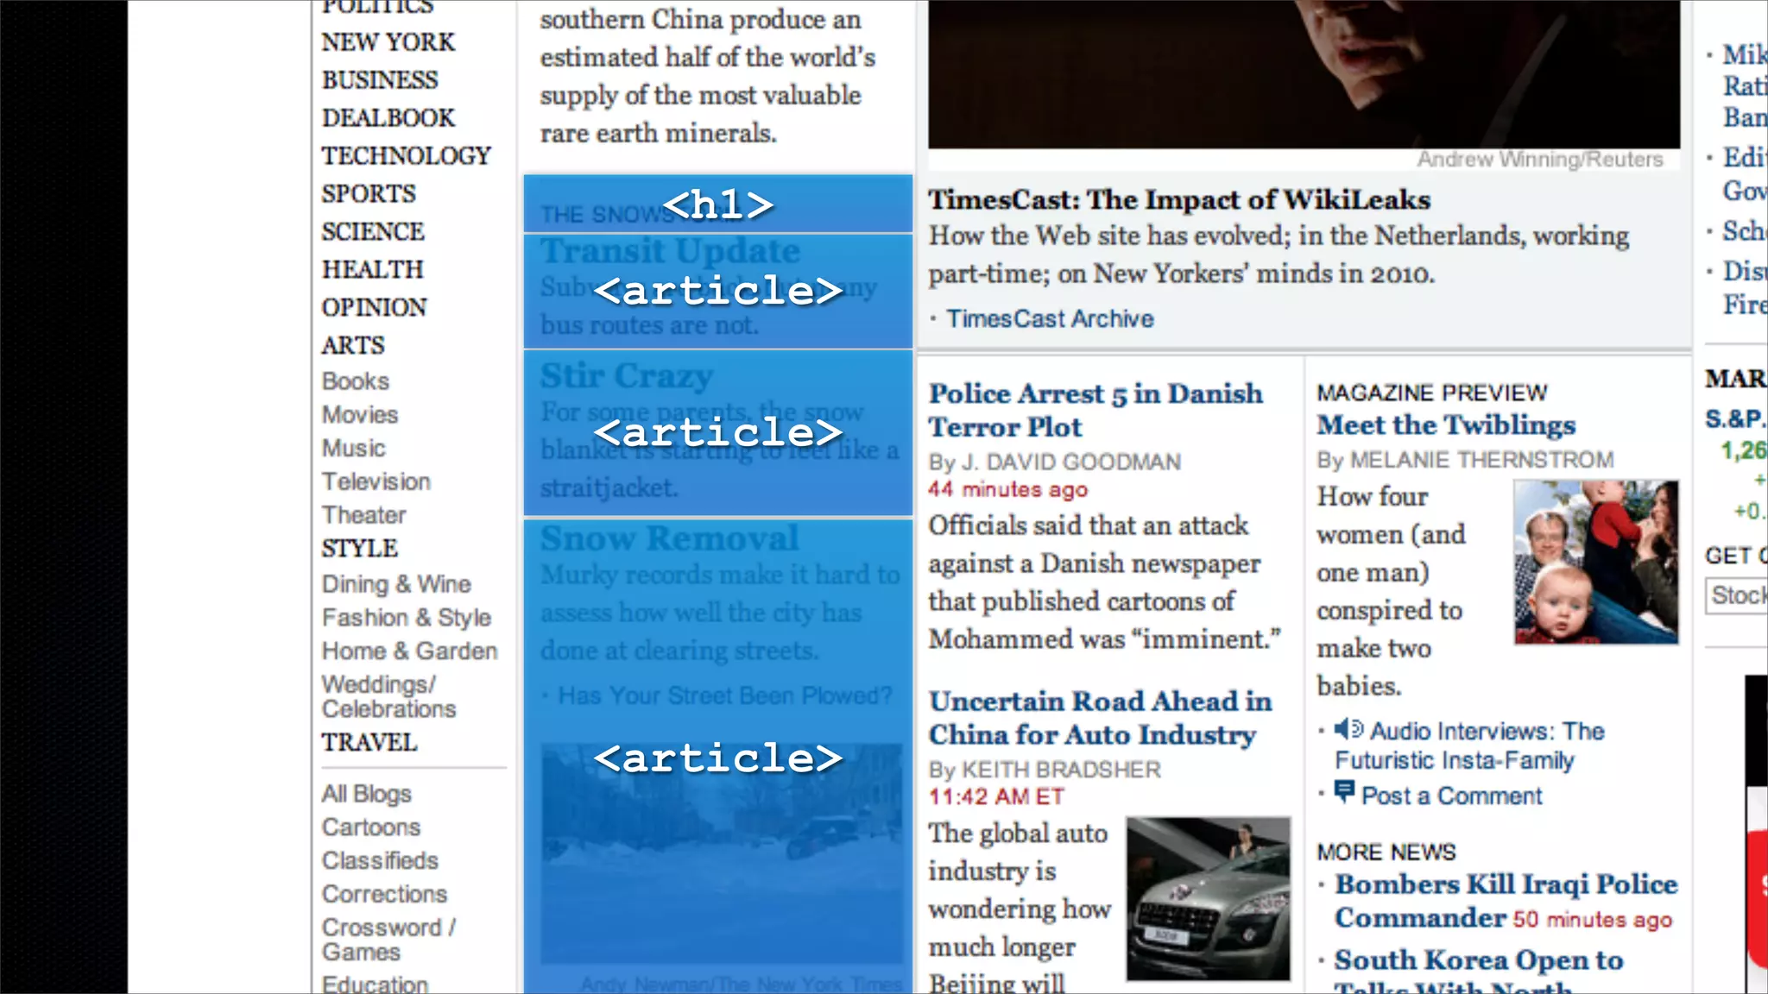Click MELANIE THERNSTROM byline
The width and height of the screenshot is (1768, 994).
click(x=1481, y=460)
